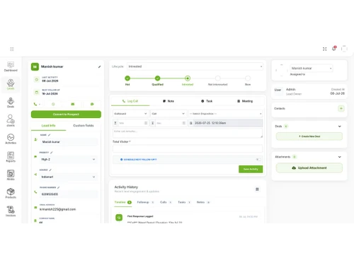Click the call date time field
This screenshot has height=265, width=354.
(x=228, y=123)
